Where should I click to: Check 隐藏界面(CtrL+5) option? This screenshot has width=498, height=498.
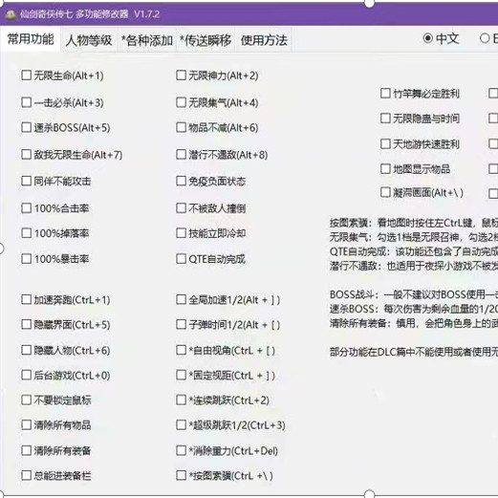pyautogui.click(x=26, y=325)
